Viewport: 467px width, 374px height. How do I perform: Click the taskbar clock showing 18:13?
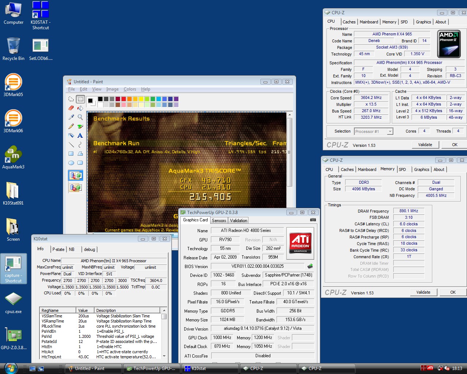pyautogui.click(x=457, y=369)
